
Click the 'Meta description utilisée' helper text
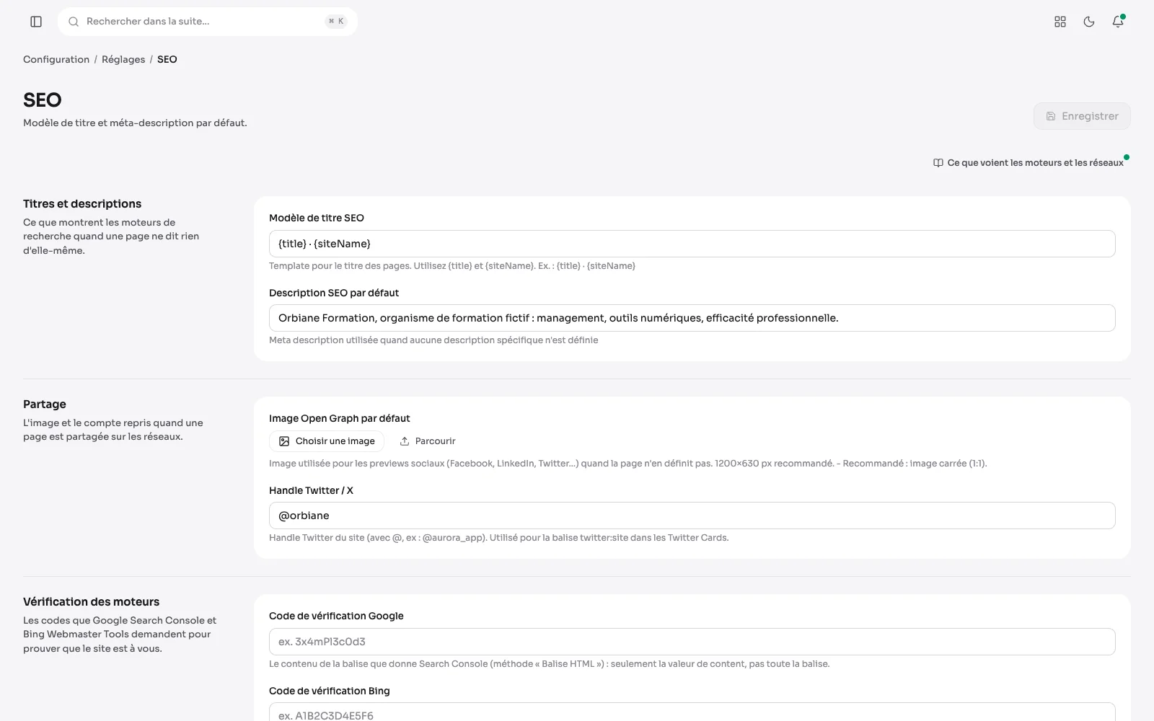(433, 340)
